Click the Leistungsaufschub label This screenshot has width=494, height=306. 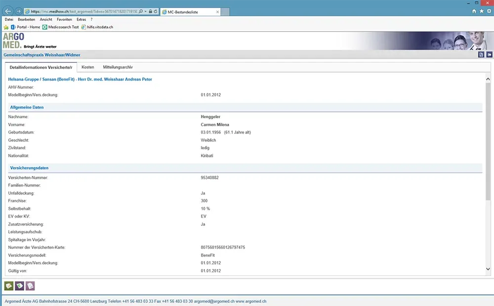coord(25,232)
